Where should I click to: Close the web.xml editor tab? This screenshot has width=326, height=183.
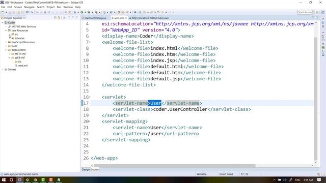tap(126, 18)
